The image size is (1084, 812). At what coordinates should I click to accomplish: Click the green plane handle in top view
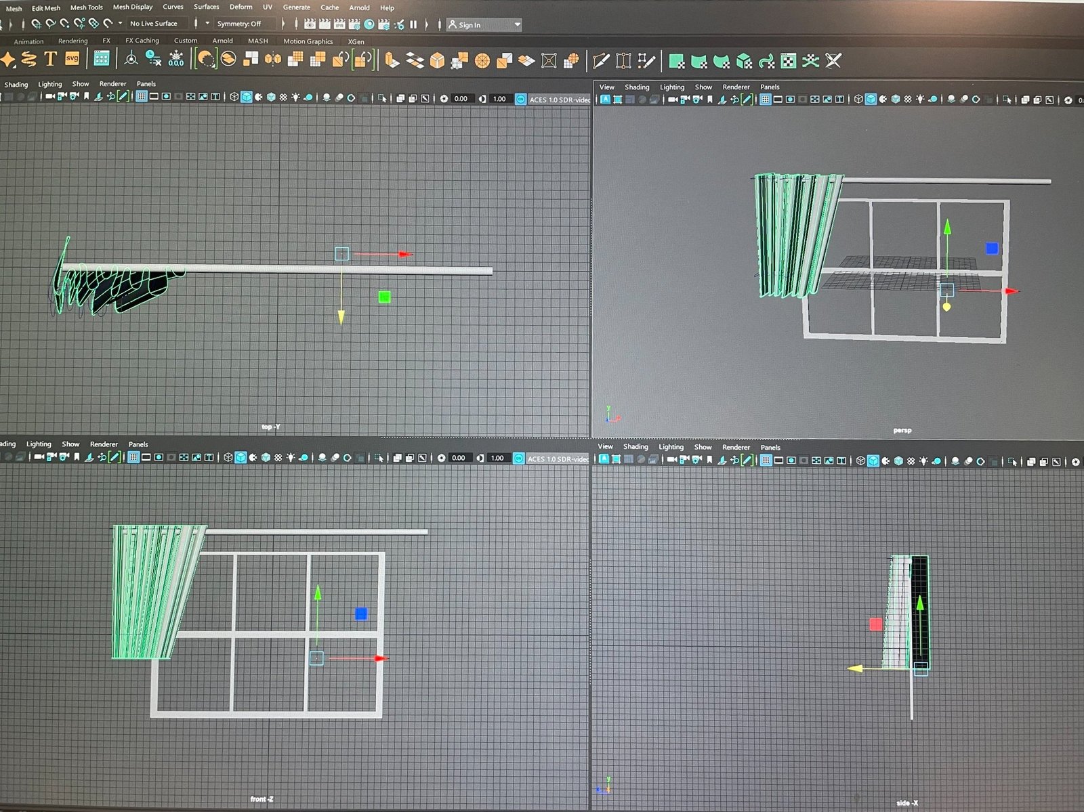click(384, 297)
